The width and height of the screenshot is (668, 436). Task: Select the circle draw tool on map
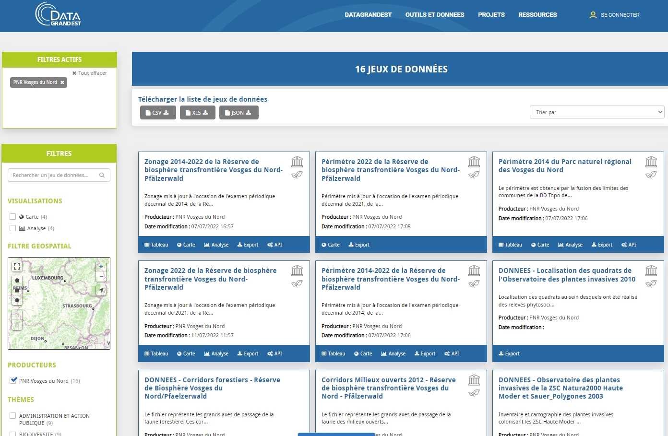click(x=17, y=301)
